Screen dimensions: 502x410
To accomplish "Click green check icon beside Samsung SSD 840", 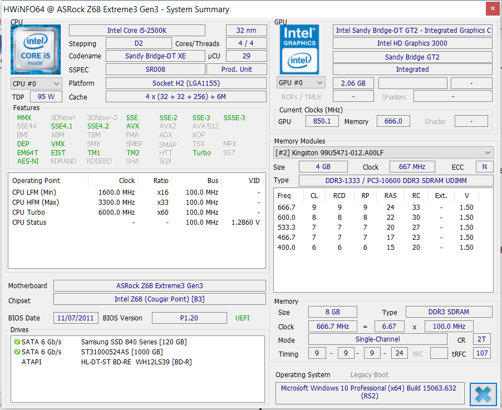I will tap(17, 342).
